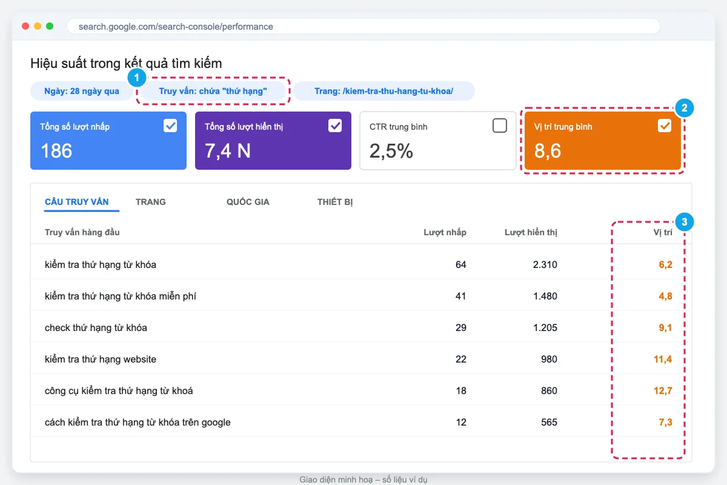Image resolution: width=727 pixels, height=485 pixels.
Task: Select the 7,4 N impressions card
Action: click(273, 141)
